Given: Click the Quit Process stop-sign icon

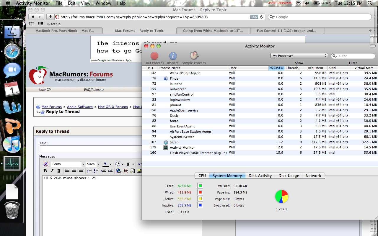Looking at the screenshot, I should [154, 56].
